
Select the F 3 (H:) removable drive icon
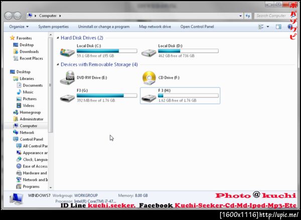click(149, 98)
